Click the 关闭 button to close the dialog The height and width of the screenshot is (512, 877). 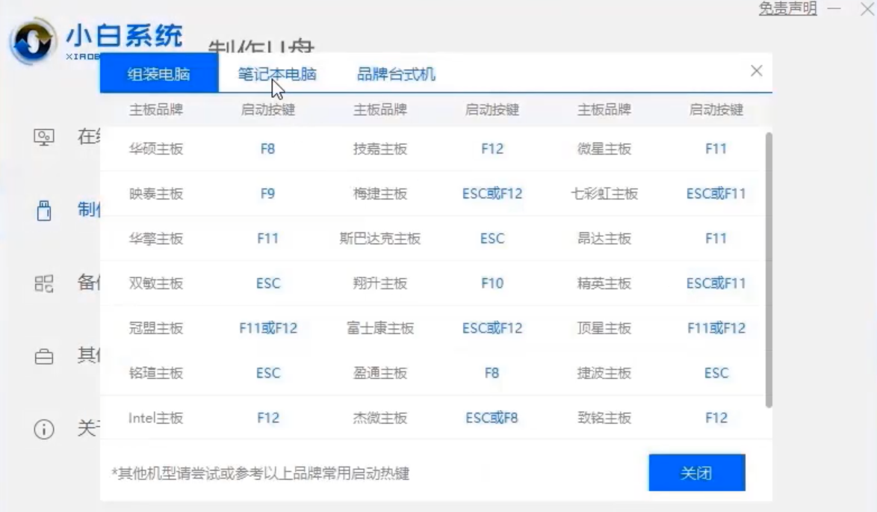pos(697,472)
